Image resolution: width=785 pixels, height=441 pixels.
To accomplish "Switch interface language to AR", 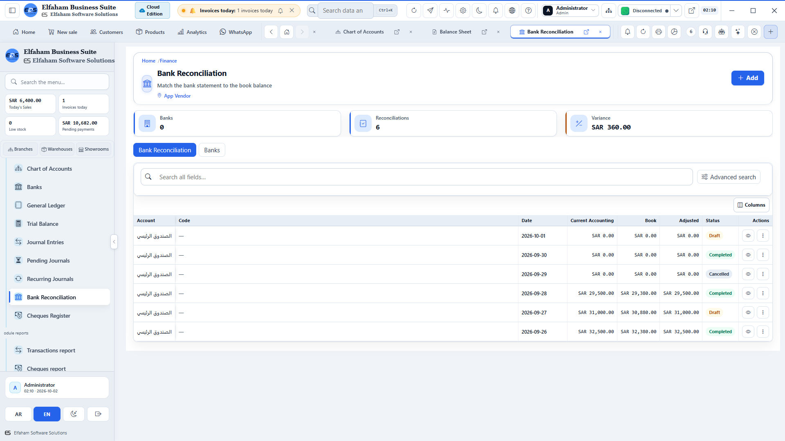I will click(18, 414).
